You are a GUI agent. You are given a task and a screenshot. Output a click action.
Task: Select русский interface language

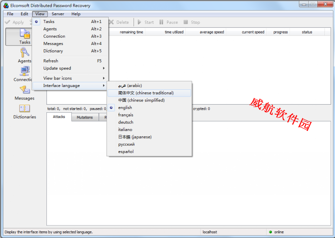[149, 144]
